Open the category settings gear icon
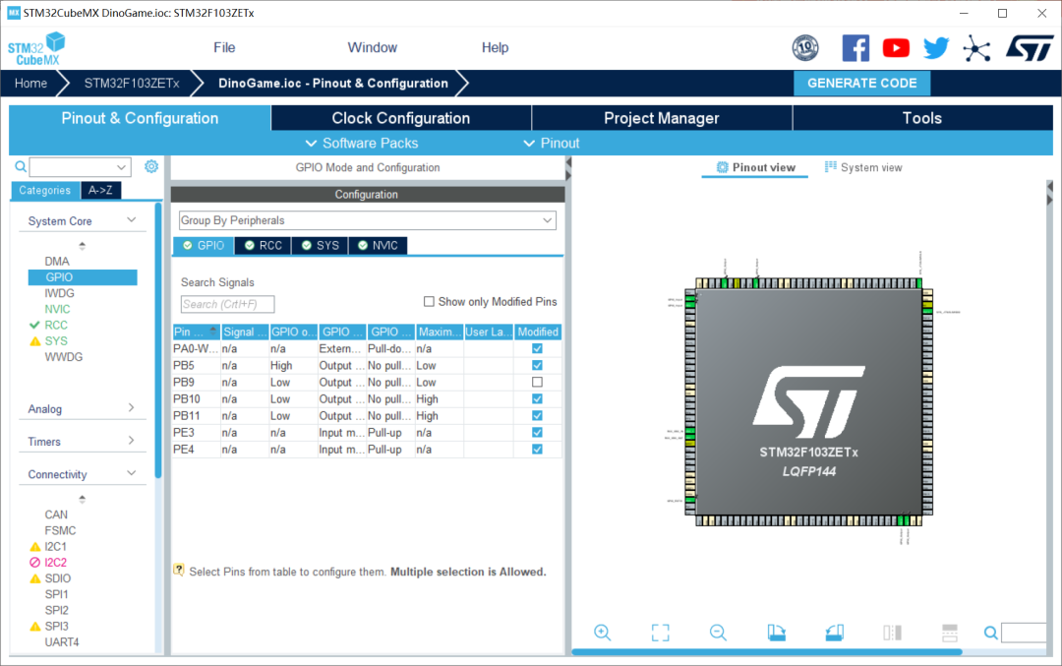 (x=151, y=166)
